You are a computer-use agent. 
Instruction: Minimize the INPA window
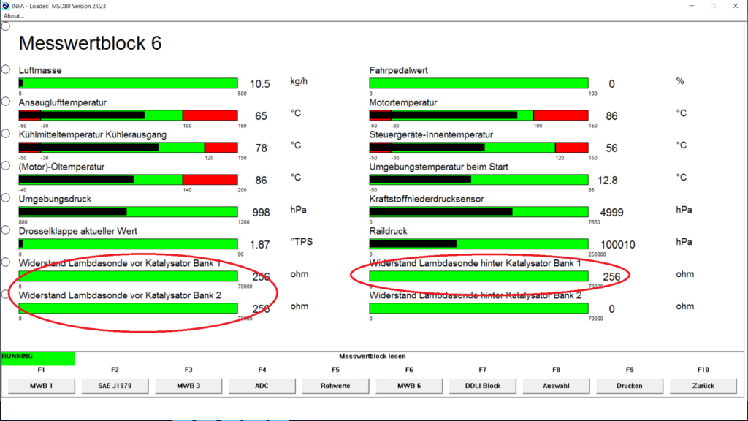click(x=691, y=6)
